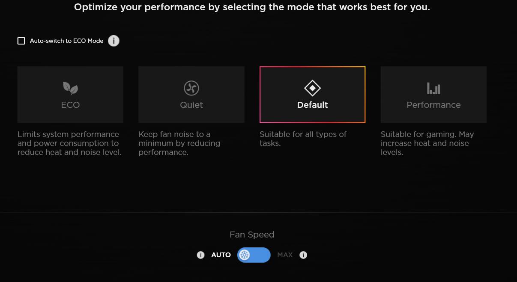Click the MAX fan speed label
This screenshot has width=517, height=282.
pos(285,255)
